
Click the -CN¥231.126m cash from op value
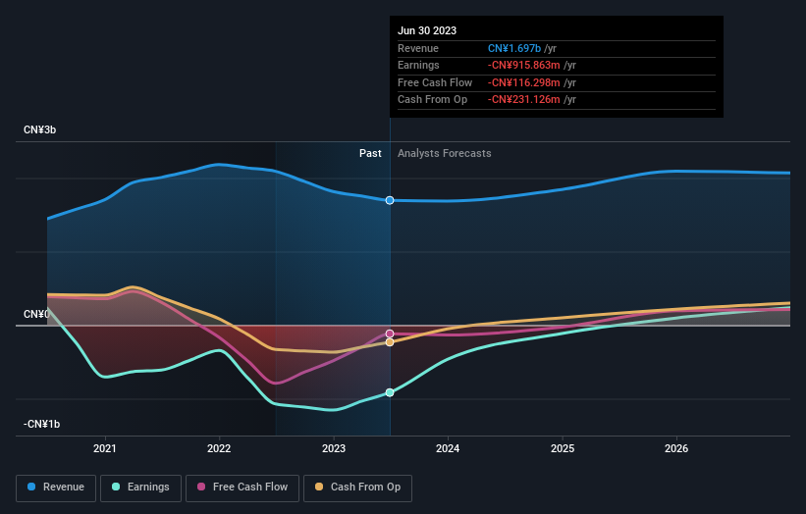[x=524, y=100]
